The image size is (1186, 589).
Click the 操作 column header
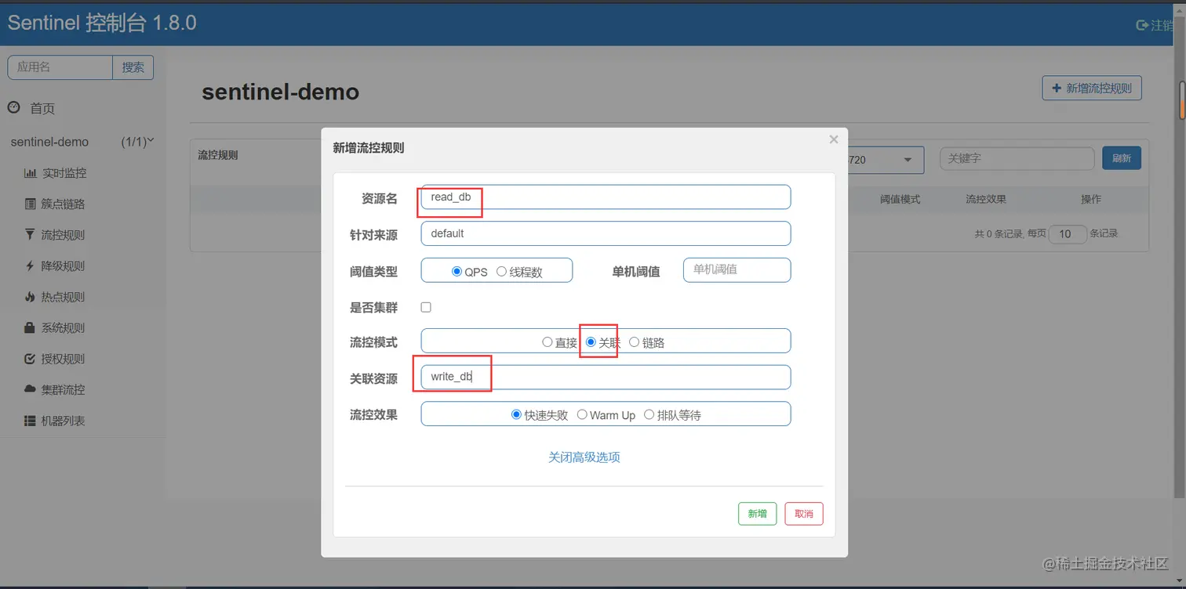[1091, 200]
